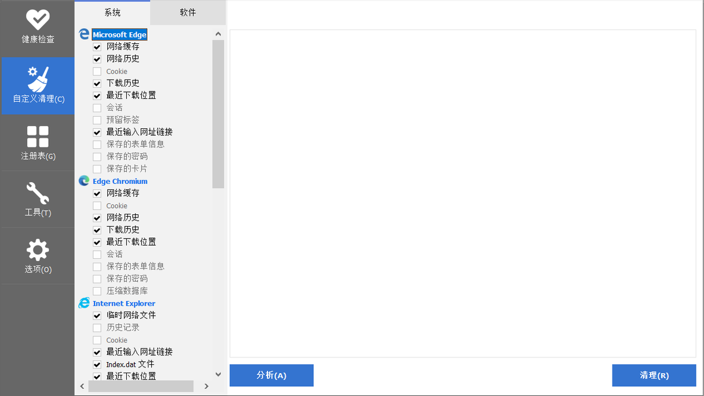The height and width of the screenshot is (396, 704).
Task: Click the Edge Chromium browser icon
Action: point(83,180)
